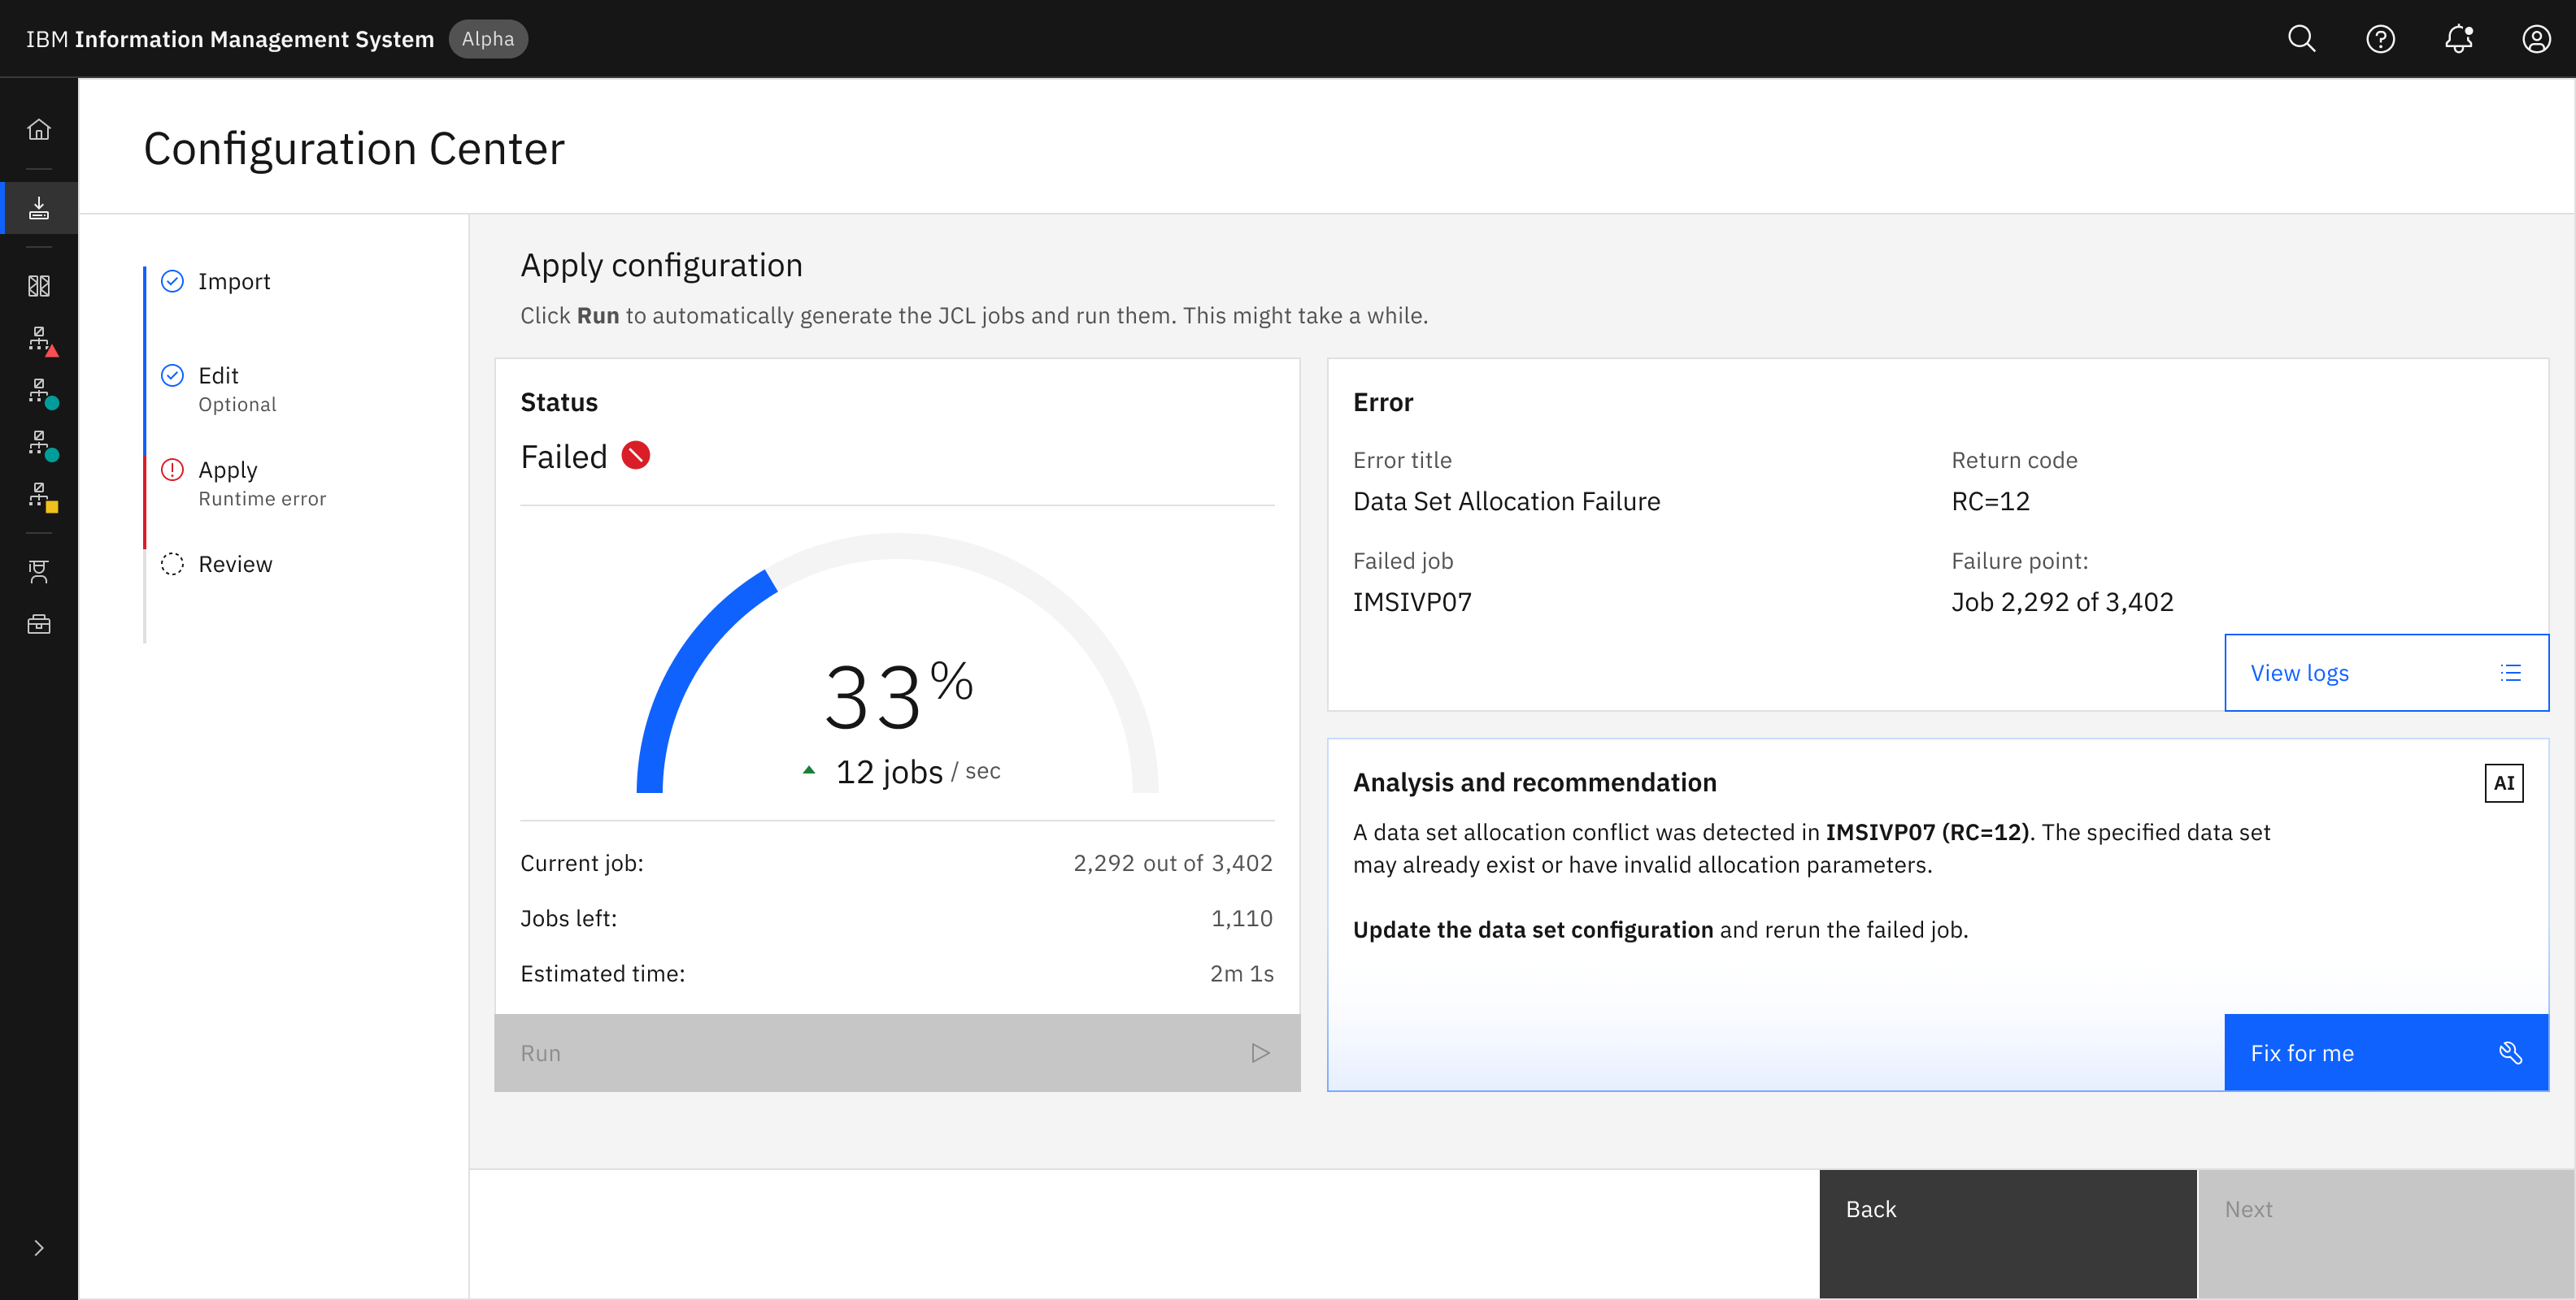Image resolution: width=2576 pixels, height=1300 pixels.
Task: Click Fix for me
Action: click(x=2386, y=1053)
